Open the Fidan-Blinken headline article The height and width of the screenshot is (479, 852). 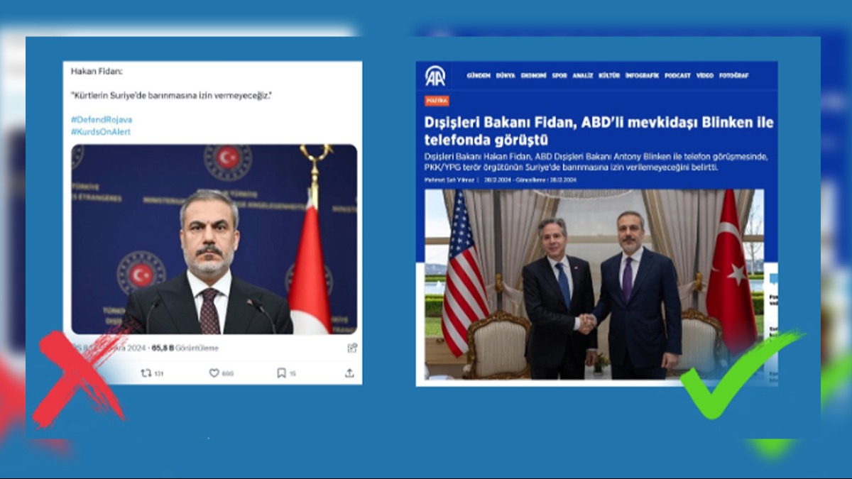click(x=599, y=131)
